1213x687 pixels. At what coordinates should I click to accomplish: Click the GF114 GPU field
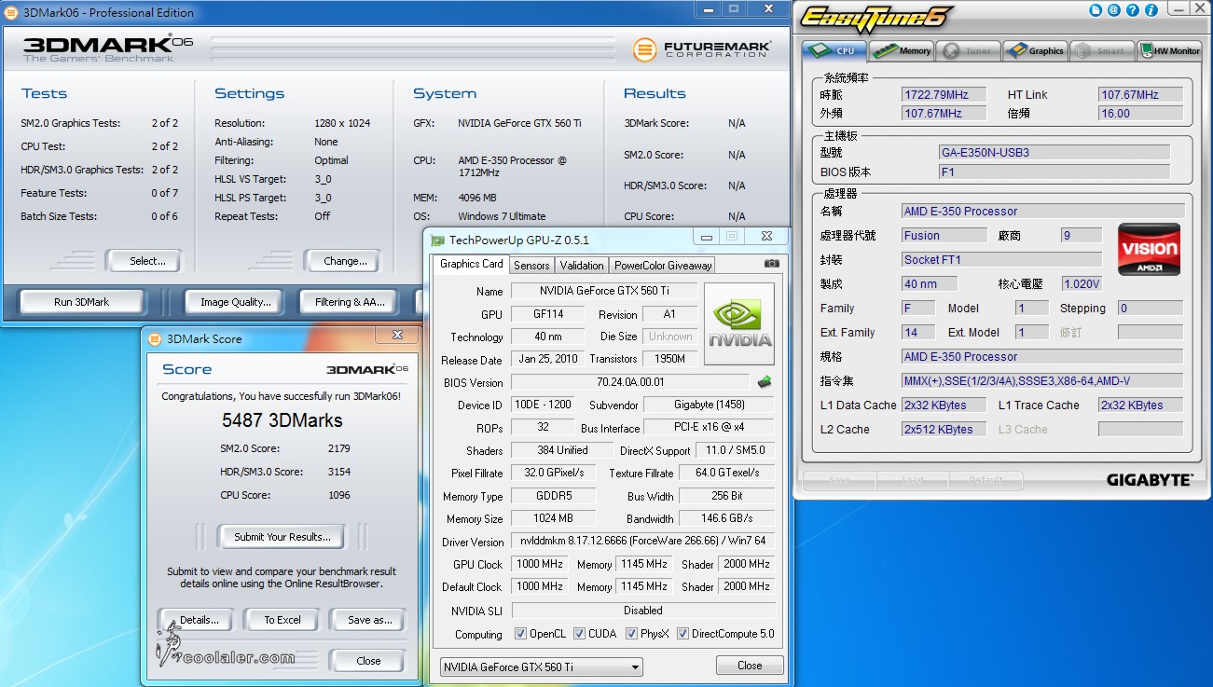pyautogui.click(x=547, y=314)
